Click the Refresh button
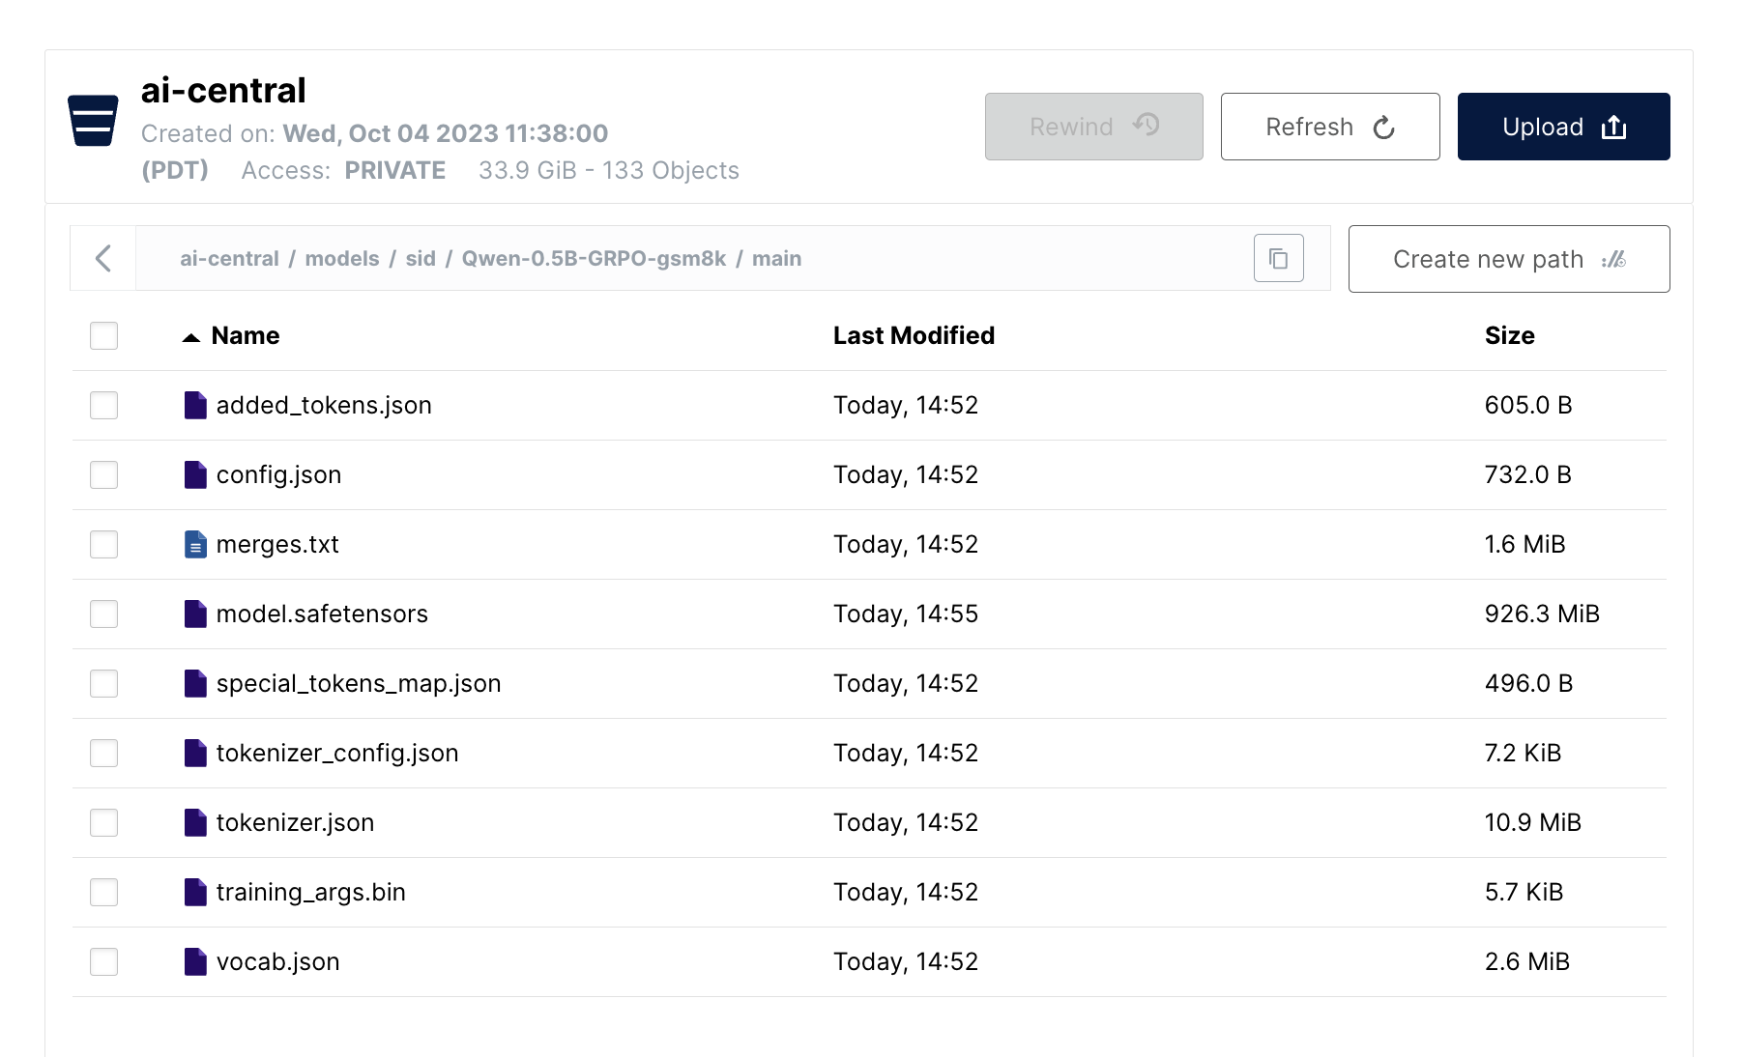The height and width of the screenshot is (1057, 1742). coord(1329,127)
